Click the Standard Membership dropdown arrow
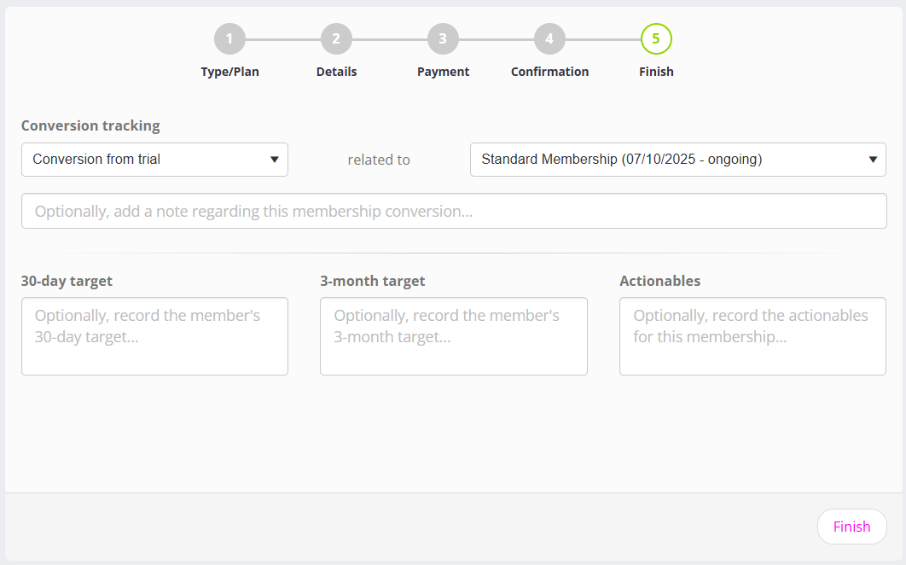Screen dimensions: 906x565 click(872, 160)
